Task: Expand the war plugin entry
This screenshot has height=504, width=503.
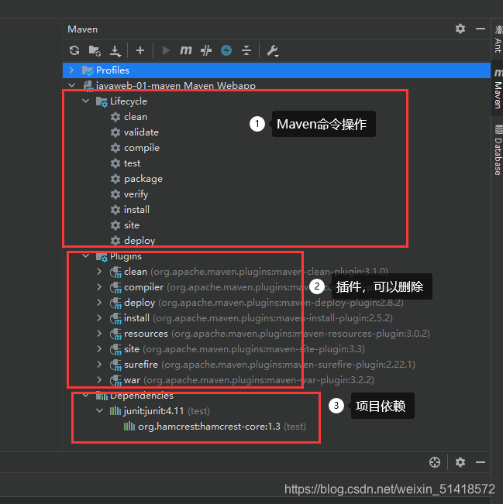Action: click(99, 380)
